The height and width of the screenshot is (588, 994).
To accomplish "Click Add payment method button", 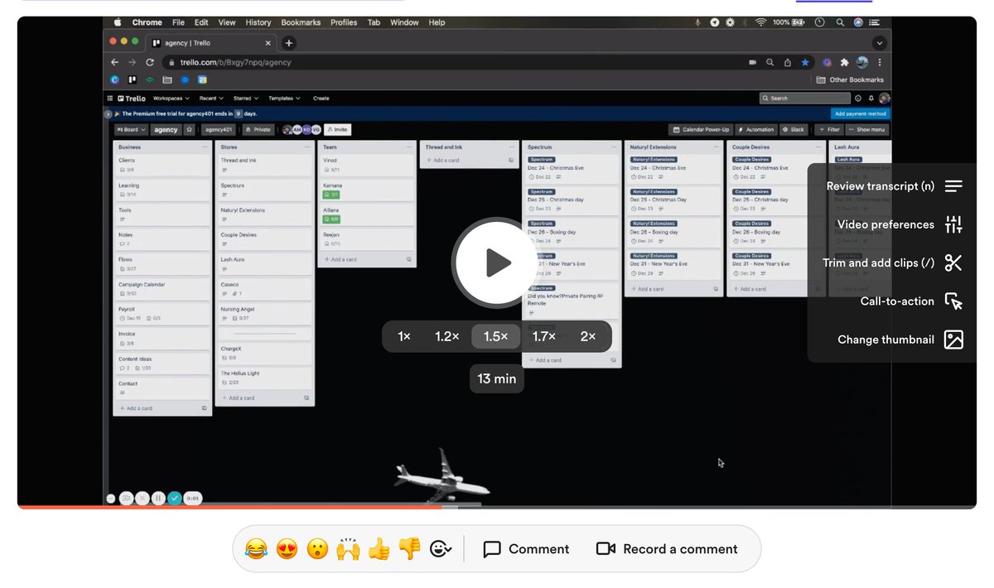I will [x=860, y=113].
